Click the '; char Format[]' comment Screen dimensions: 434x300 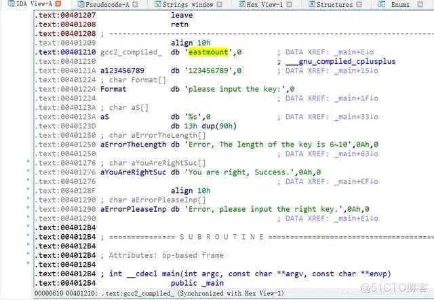click(133, 80)
